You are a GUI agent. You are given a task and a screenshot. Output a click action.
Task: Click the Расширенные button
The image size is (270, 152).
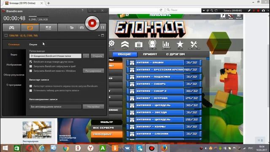point(93,71)
